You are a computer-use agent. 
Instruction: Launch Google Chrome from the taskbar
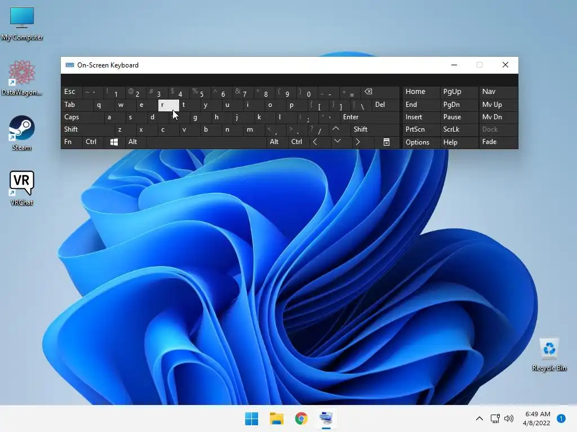coord(301,418)
